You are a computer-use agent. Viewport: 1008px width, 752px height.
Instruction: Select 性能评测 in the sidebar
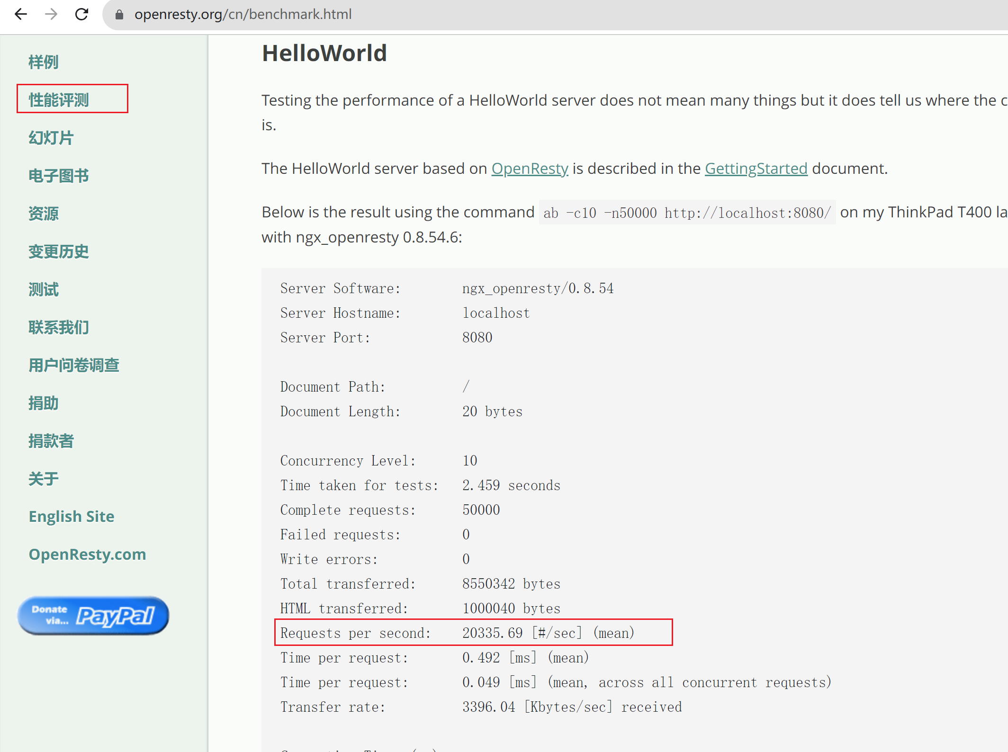[59, 100]
